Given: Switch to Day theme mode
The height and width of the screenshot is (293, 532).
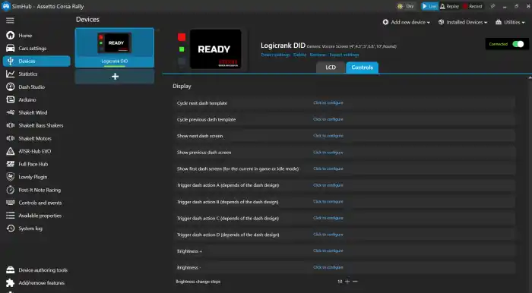Looking at the screenshot, I should click(406, 6).
